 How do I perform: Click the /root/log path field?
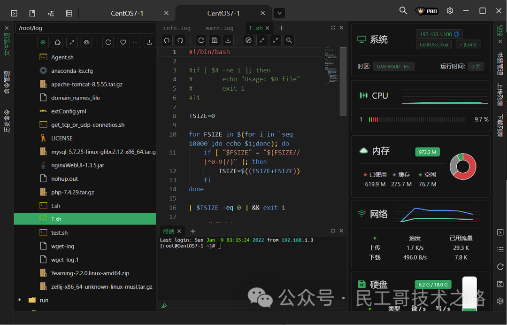85,28
